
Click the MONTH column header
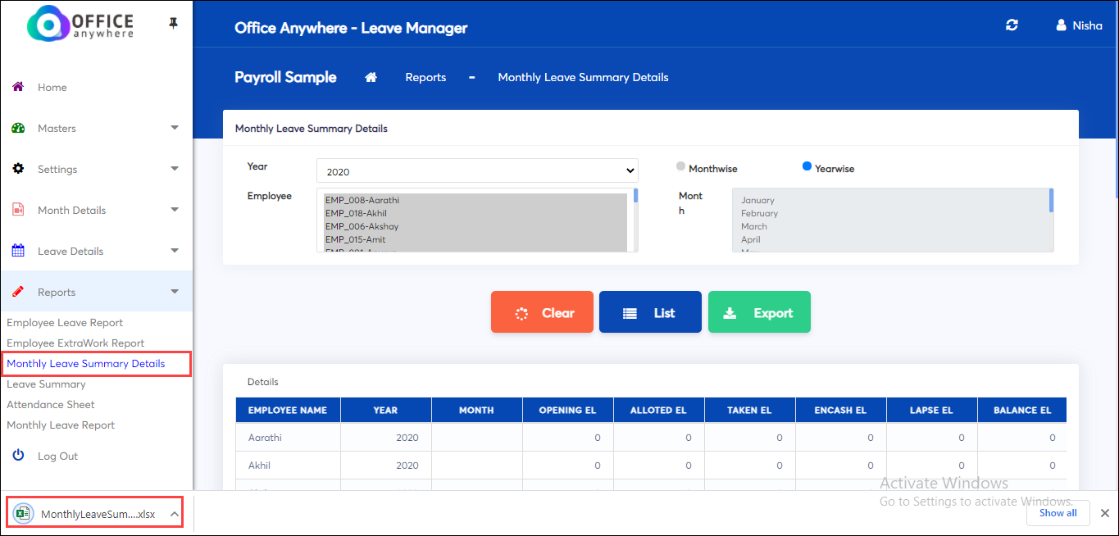pyautogui.click(x=476, y=411)
